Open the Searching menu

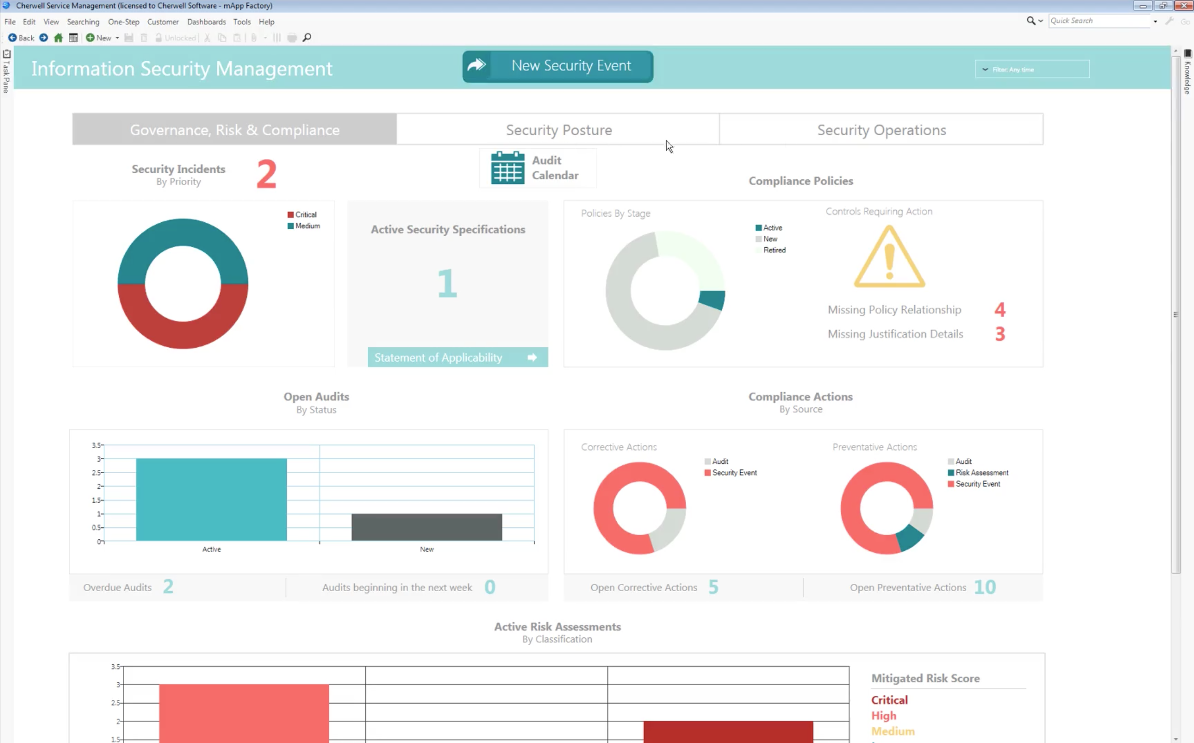pos(83,22)
